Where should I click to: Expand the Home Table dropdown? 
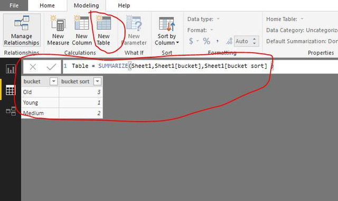tap(302, 19)
